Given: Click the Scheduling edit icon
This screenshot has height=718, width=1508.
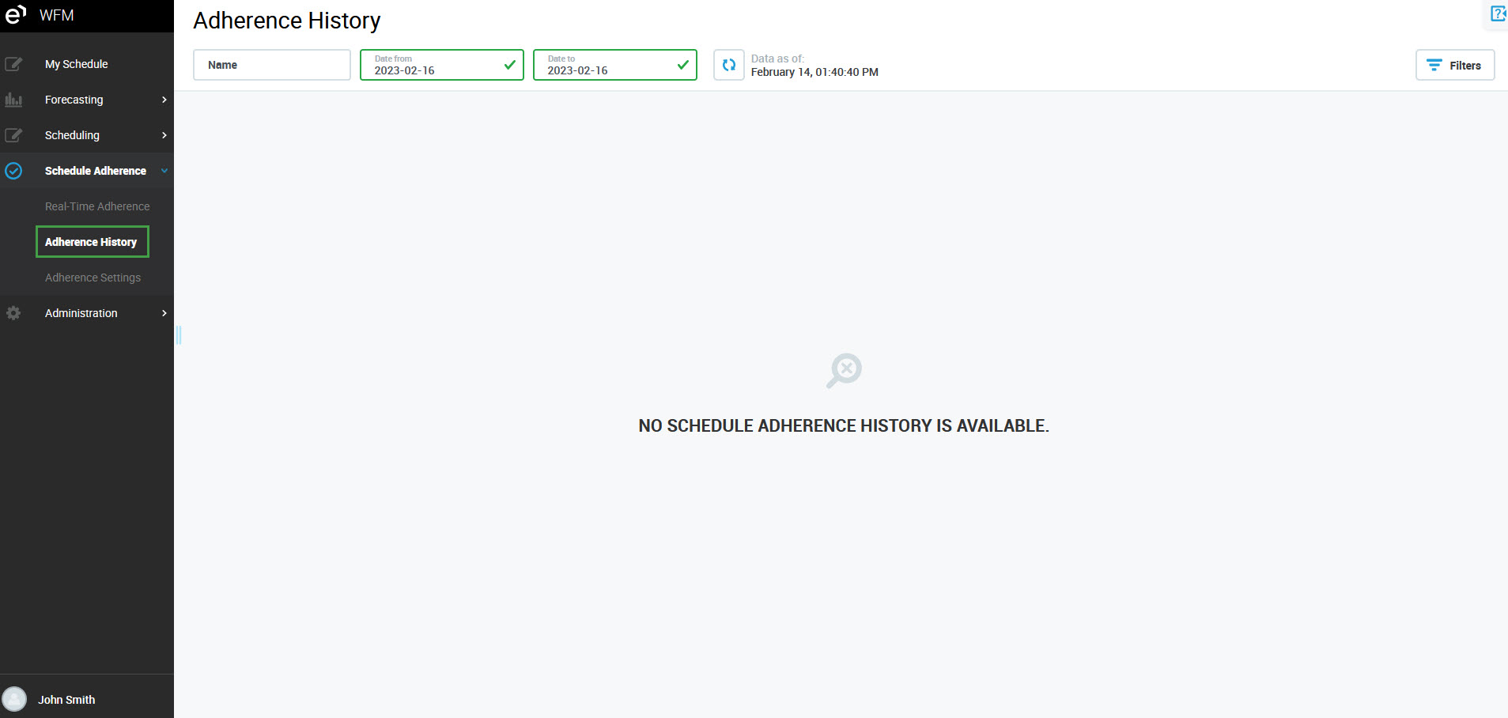Looking at the screenshot, I should tap(13, 135).
